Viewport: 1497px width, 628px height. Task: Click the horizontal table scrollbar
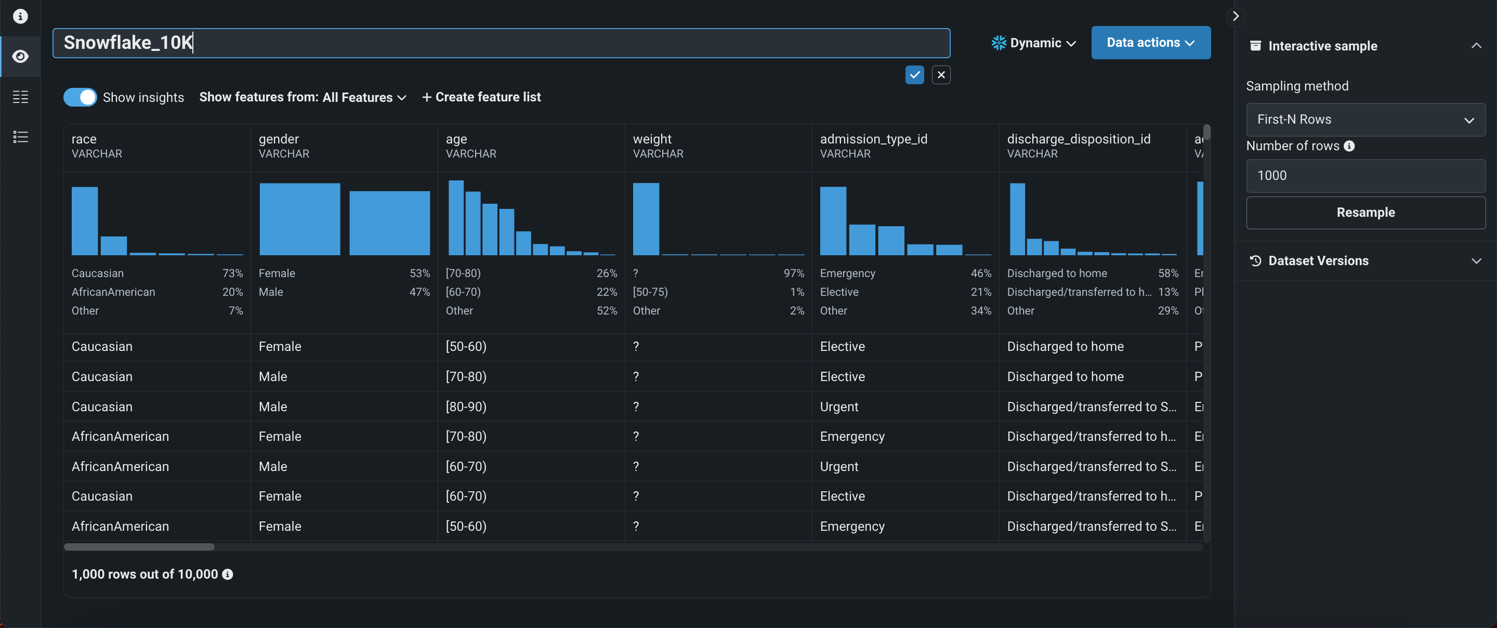(139, 546)
